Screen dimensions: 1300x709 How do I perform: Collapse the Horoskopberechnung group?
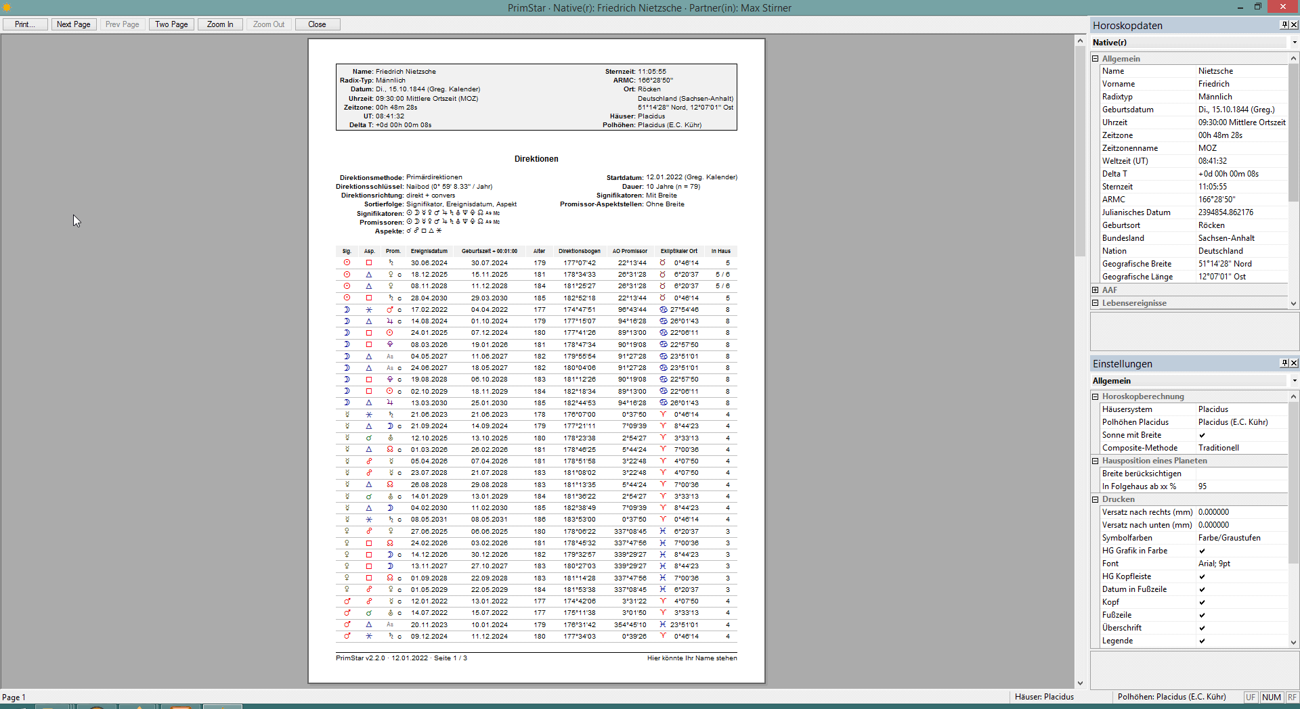tap(1096, 396)
